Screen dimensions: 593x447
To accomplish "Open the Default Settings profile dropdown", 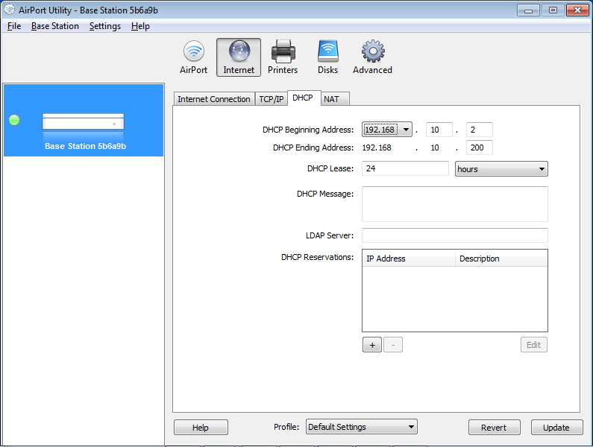I will click(362, 427).
